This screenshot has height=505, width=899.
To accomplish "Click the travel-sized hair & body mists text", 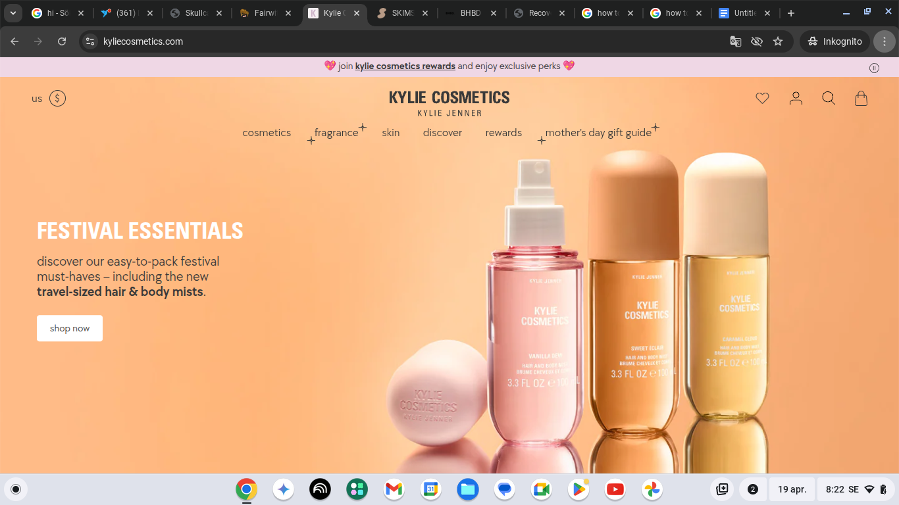I will pyautogui.click(x=120, y=291).
